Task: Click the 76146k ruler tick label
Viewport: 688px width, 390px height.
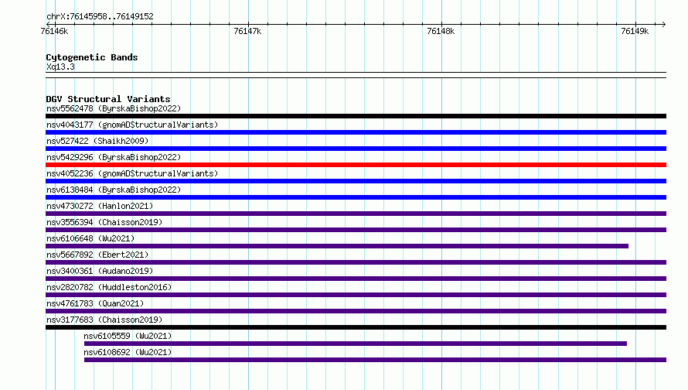Action: tap(54, 31)
